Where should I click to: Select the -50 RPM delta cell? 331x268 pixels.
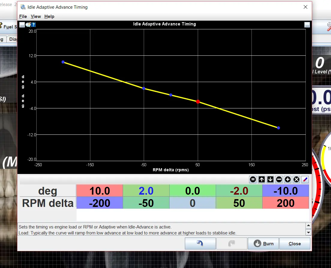(146, 203)
